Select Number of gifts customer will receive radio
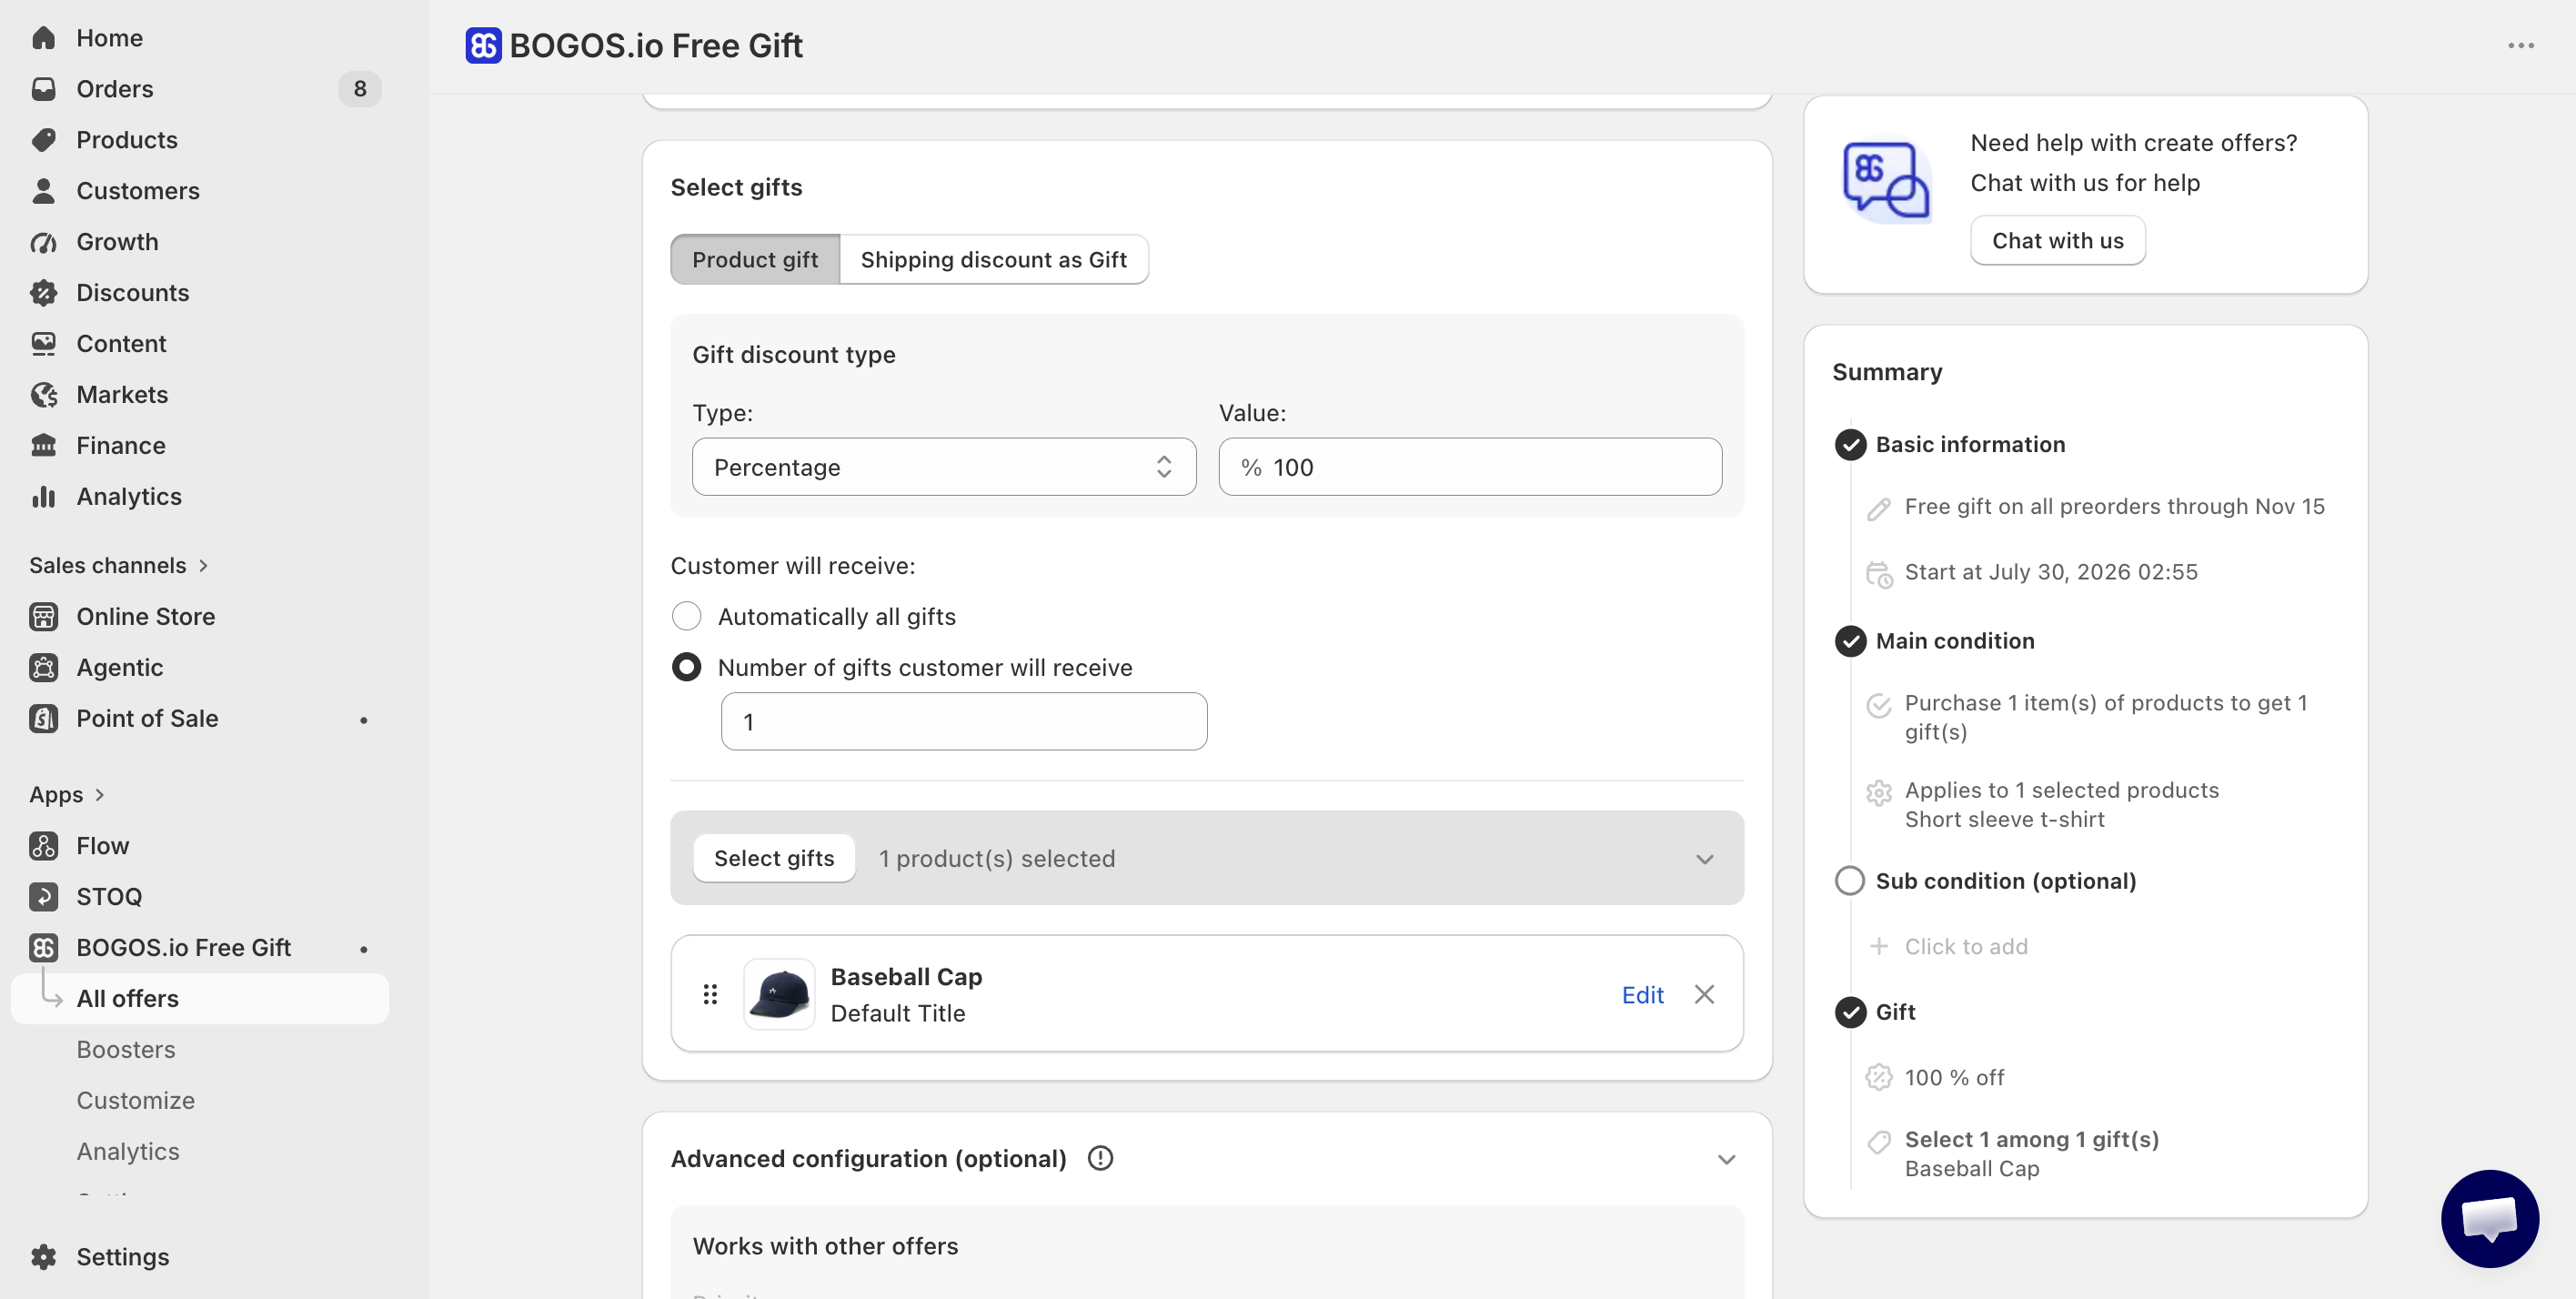The height and width of the screenshot is (1299, 2576). [686, 668]
